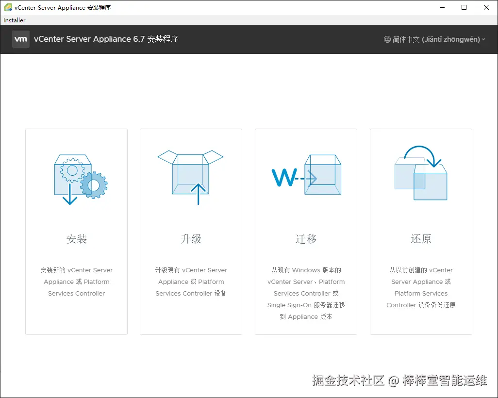Click the vm logo in header
The height and width of the screenshot is (398, 498).
coord(21,39)
